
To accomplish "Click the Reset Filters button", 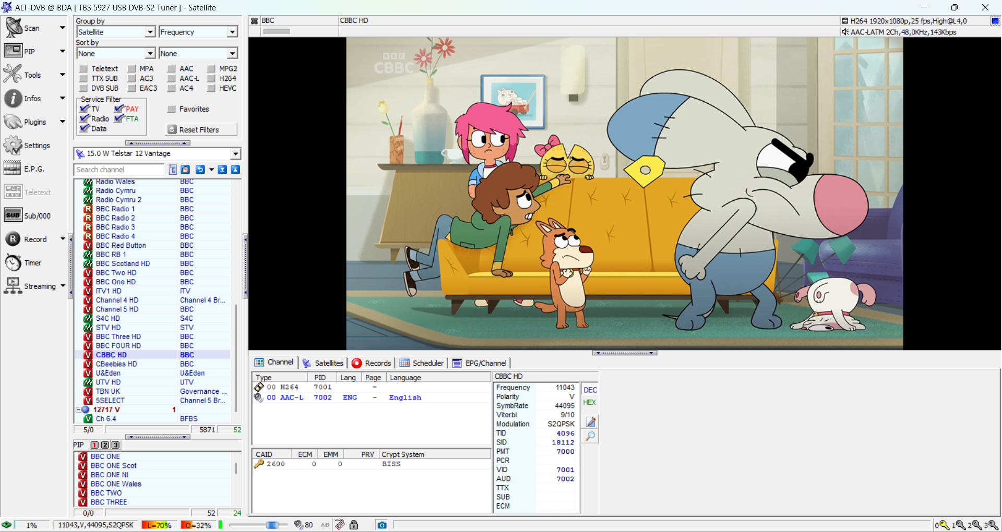I will 201,129.
